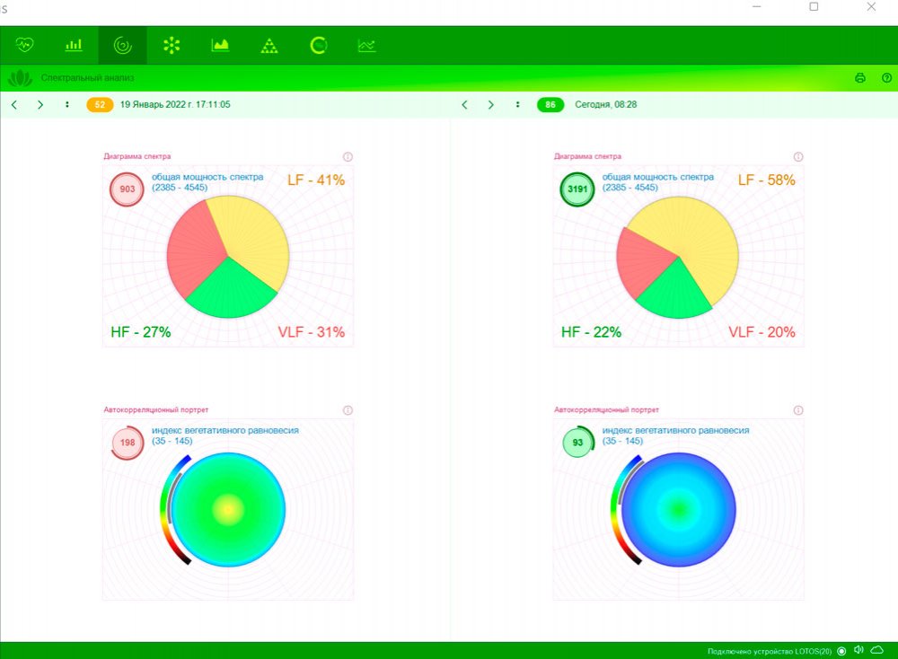The width and height of the screenshot is (898, 659).
Task: Click the 'VLF - 20%' label
Action: pyautogui.click(x=762, y=332)
